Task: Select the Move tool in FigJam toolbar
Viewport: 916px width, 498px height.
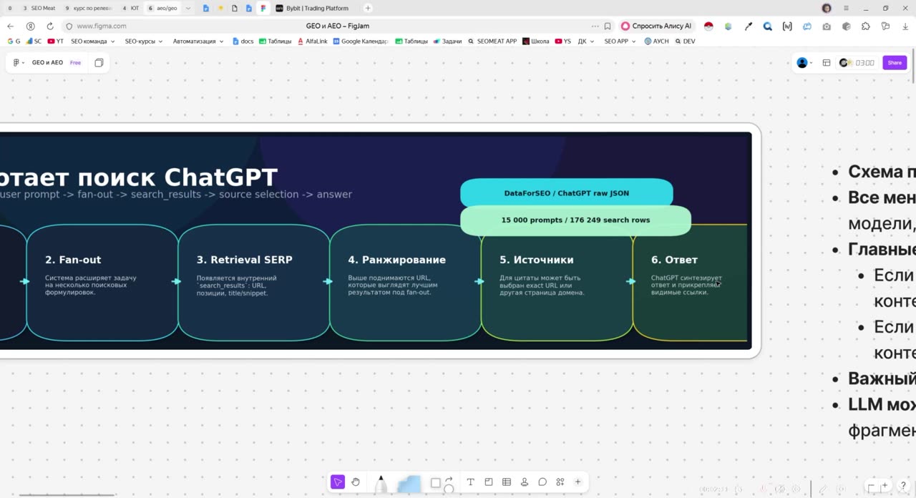Action: (x=338, y=482)
